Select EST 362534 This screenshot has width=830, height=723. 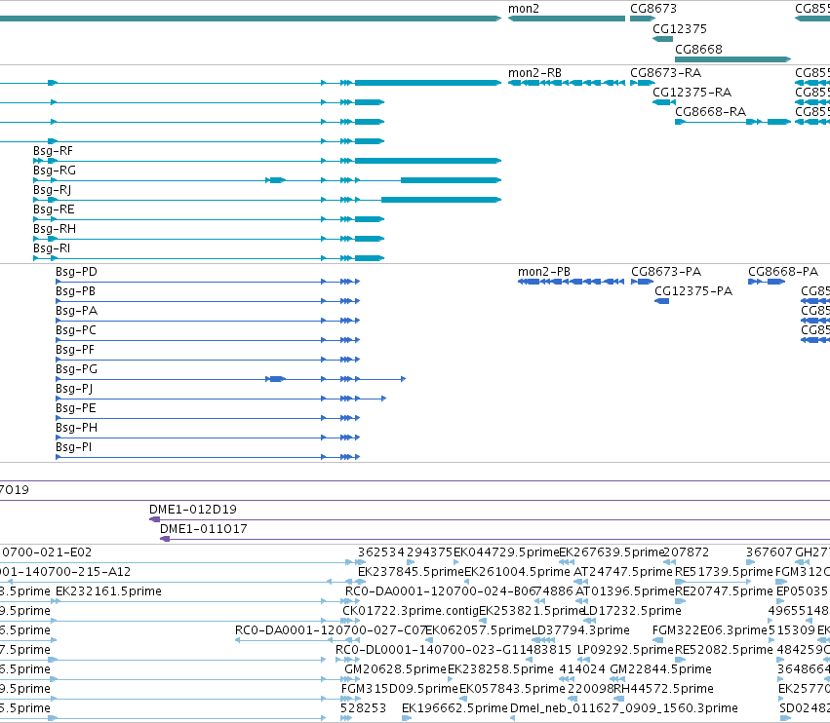tap(380, 552)
